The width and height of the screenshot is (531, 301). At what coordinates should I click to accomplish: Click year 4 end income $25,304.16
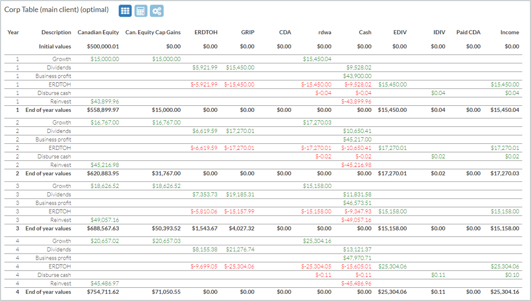pos(505,292)
